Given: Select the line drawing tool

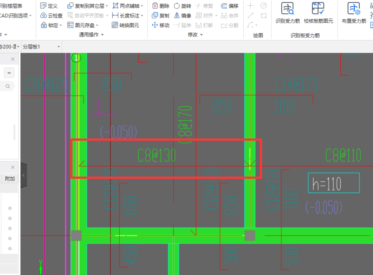Looking at the screenshot, I should [x=250, y=15].
